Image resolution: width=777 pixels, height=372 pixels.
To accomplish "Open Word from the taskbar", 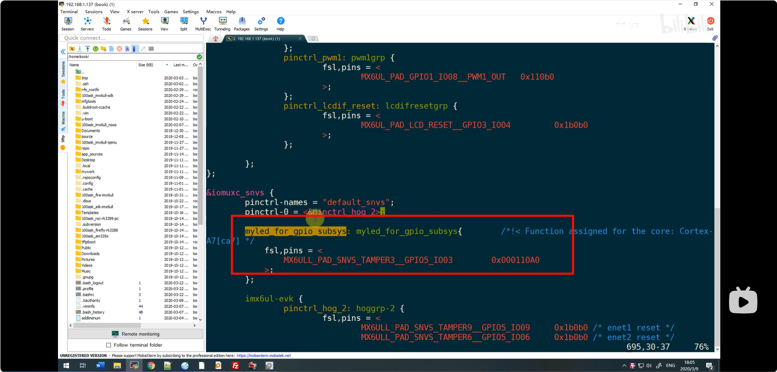I will point(100,366).
